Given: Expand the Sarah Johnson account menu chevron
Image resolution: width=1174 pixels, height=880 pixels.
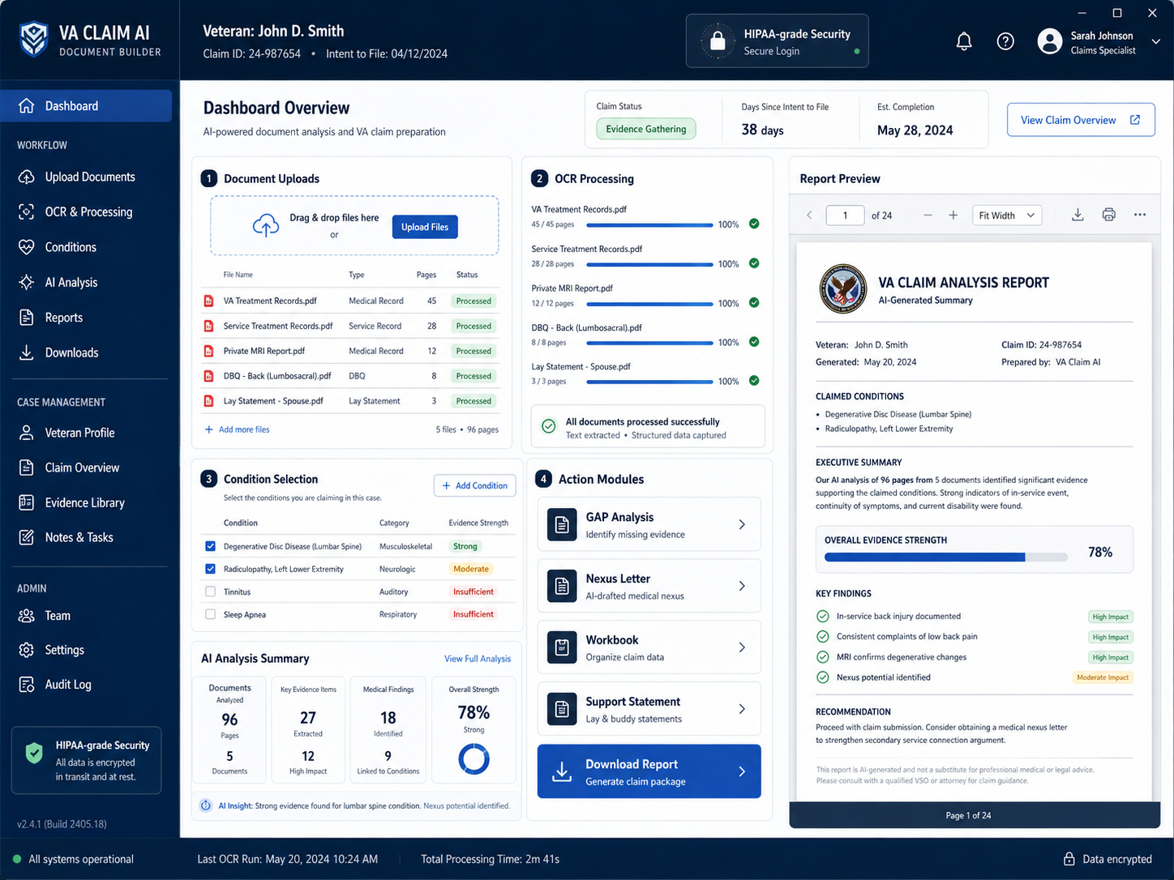Looking at the screenshot, I should pyautogui.click(x=1156, y=41).
